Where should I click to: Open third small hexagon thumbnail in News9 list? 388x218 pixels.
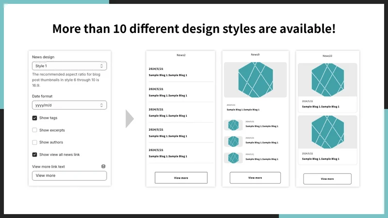233,158
